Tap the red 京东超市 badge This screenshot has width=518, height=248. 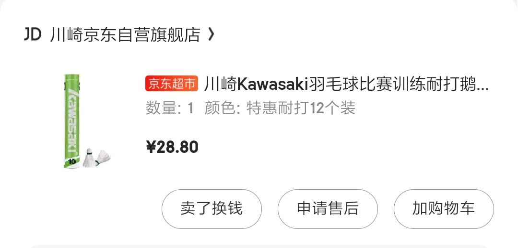pyautogui.click(x=171, y=84)
